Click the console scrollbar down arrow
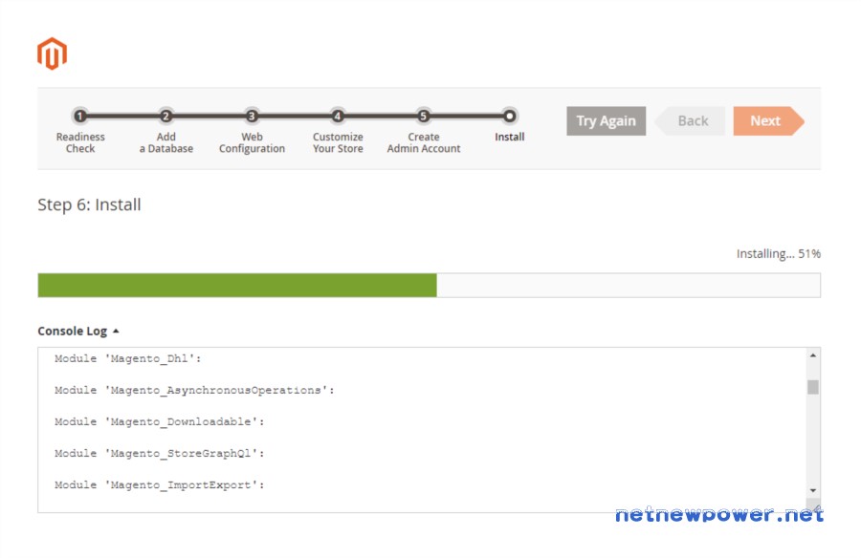Screen dimensions: 861x558 813,490
